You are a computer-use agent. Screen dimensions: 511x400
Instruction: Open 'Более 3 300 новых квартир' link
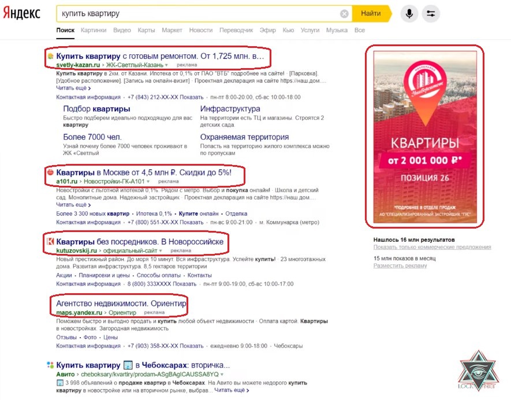pos(92,214)
